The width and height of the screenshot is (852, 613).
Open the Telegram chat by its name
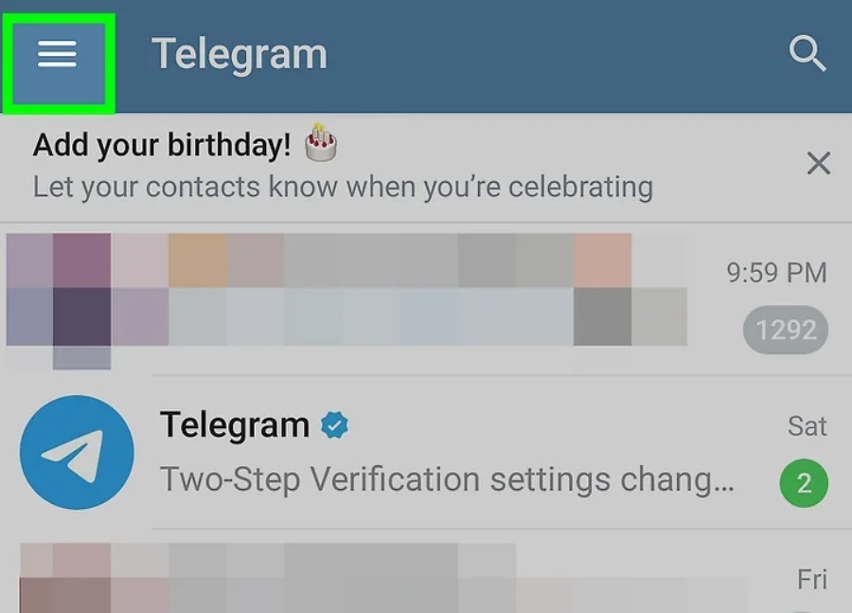click(x=234, y=425)
